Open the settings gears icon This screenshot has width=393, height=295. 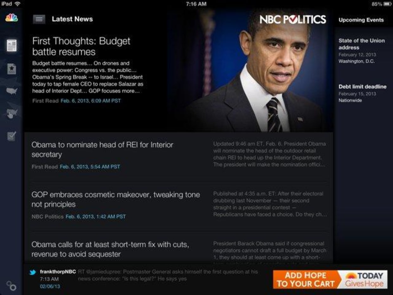pyautogui.click(x=12, y=286)
